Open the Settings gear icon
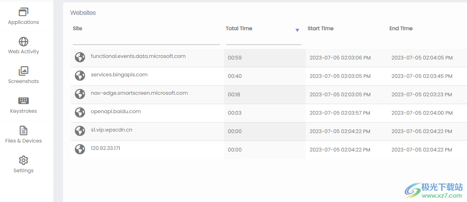467x202 pixels. (x=24, y=160)
